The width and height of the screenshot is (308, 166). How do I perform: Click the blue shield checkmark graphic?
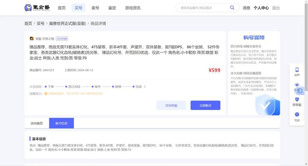267,105
